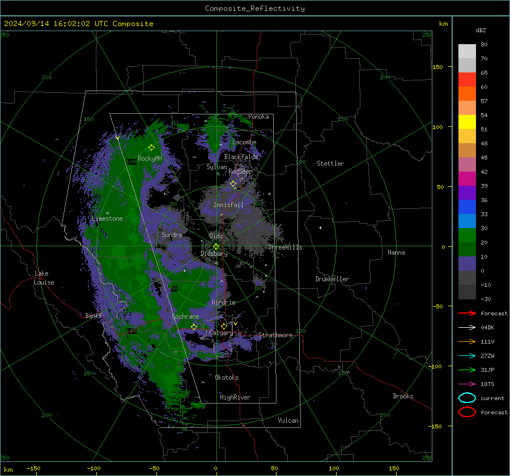
Task: Click the yellow diamond marker at RockyMH
Action: pos(151,148)
